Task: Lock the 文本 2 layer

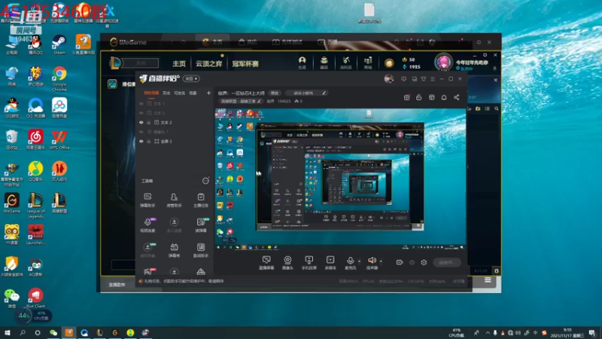Action: coord(148,123)
